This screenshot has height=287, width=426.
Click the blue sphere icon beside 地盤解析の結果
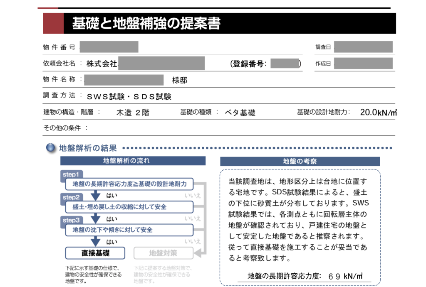[x=50, y=147]
